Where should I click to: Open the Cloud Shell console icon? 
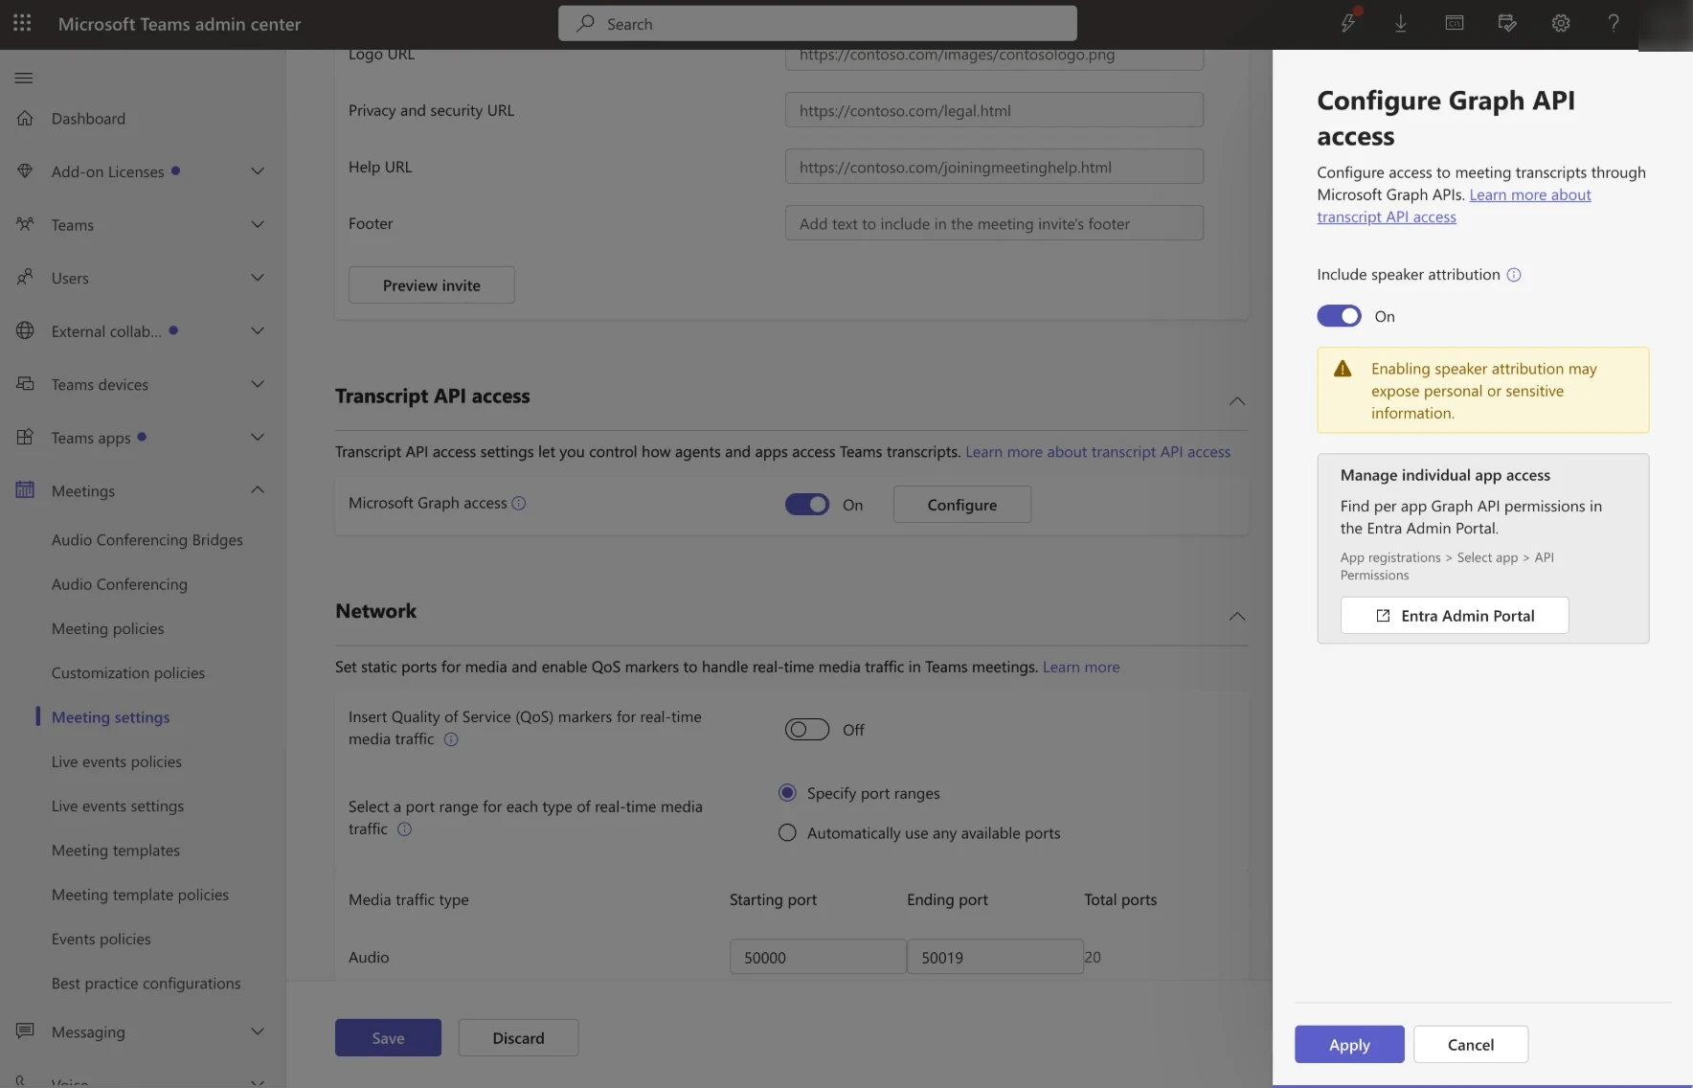click(x=1455, y=23)
